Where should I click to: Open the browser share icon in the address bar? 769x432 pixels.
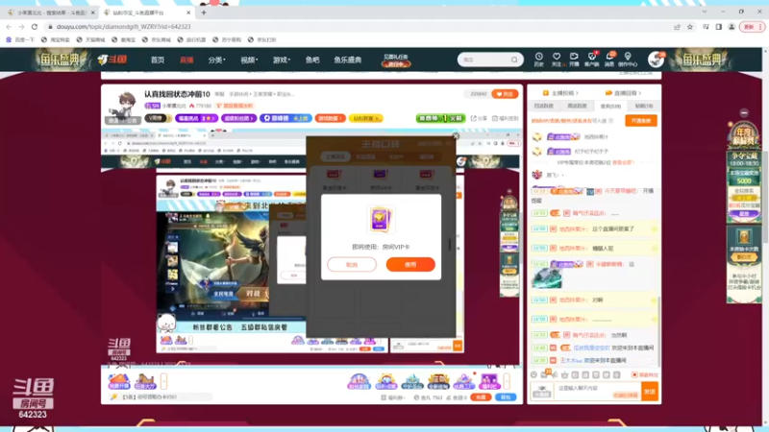tap(677, 27)
